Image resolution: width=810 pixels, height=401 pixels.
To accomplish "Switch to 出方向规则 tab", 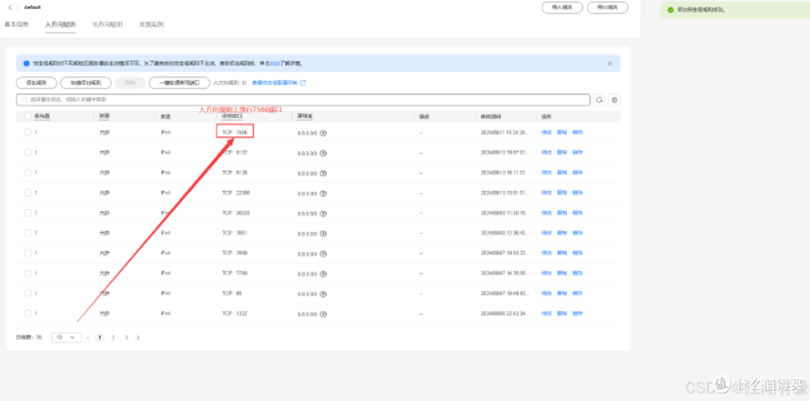I will coord(107,24).
